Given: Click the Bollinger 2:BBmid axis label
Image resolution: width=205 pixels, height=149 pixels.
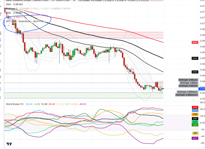Looking at the screenshot, I should (188, 86).
